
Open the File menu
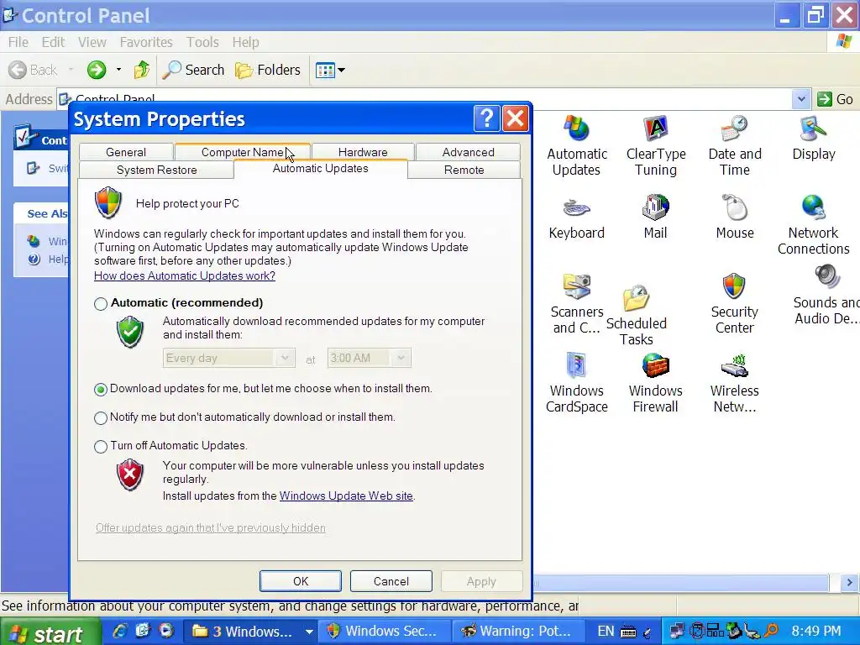coord(18,42)
